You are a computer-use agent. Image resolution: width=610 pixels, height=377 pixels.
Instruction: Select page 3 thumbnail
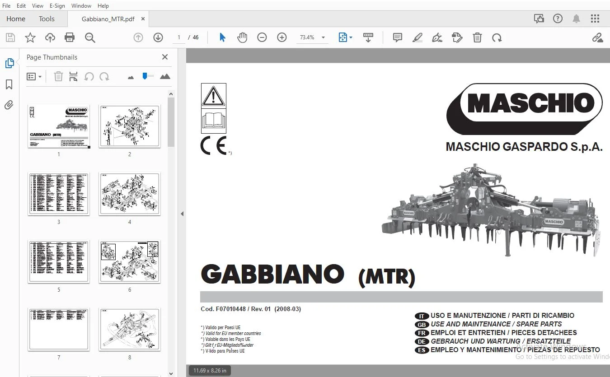pos(59,194)
